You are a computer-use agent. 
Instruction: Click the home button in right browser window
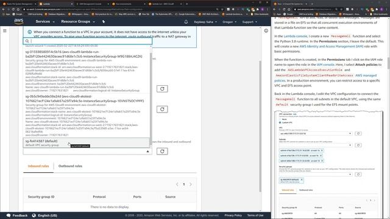(289, 9)
